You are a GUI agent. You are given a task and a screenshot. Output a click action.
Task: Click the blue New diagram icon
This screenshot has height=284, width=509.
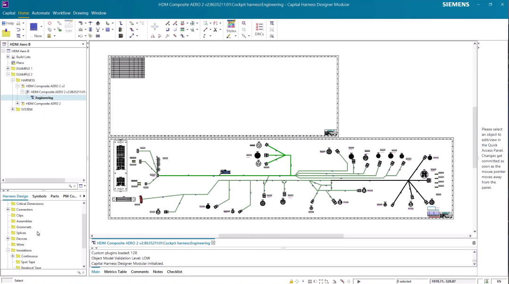pos(34,27)
